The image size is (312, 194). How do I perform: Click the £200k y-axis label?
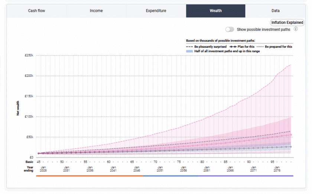coord(29,76)
